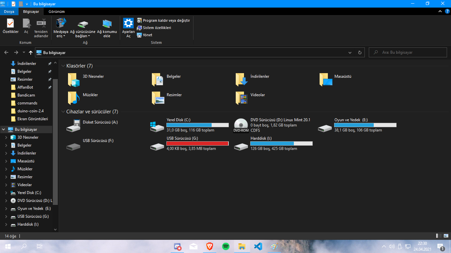This screenshot has height=253, width=451.
Task: Open Ağ sürücüsüne bağlan ribbon dropdown
Action: pos(83,28)
